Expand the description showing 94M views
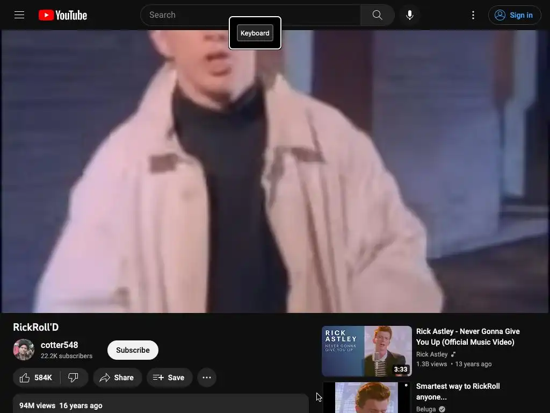 point(161,404)
